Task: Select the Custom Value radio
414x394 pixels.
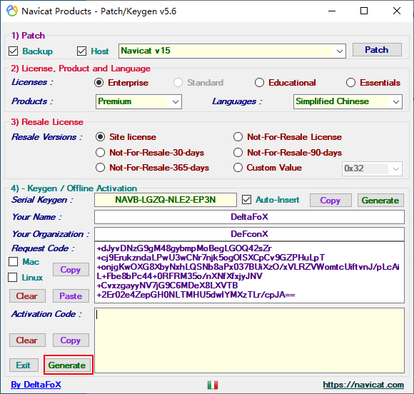Action: (x=238, y=168)
